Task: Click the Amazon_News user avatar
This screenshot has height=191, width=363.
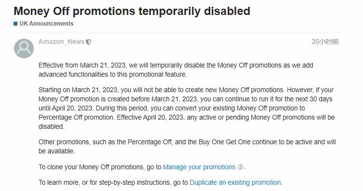Action: pyautogui.click(x=24, y=48)
